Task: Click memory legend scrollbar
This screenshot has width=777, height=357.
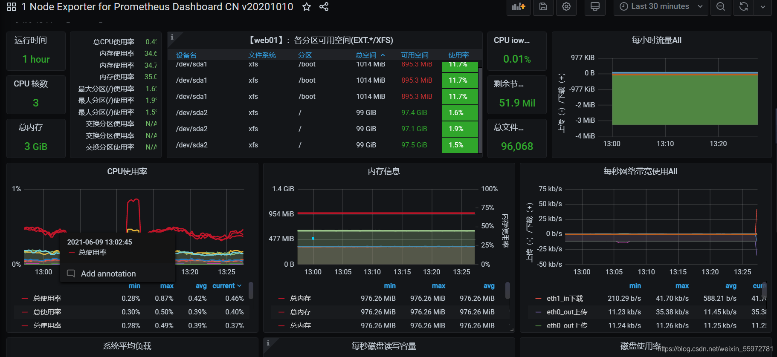Action: 507,291
